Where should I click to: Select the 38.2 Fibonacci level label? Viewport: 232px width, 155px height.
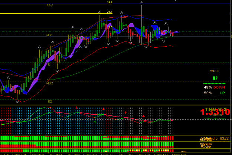110,2
